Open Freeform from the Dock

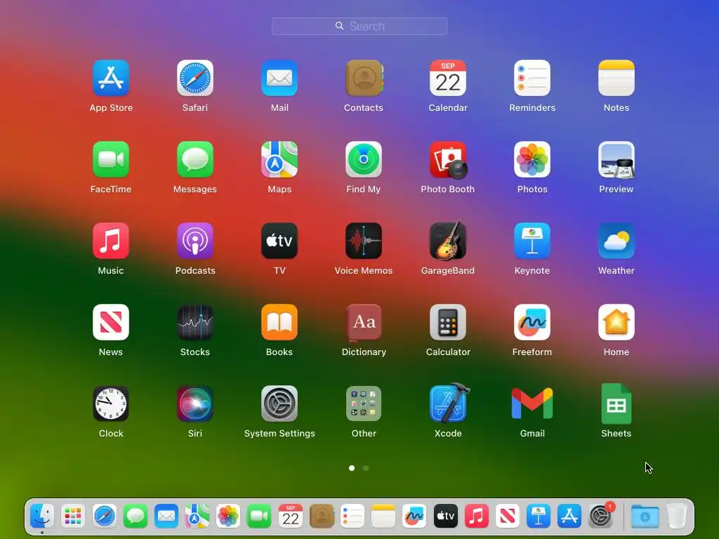click(414, 516)
